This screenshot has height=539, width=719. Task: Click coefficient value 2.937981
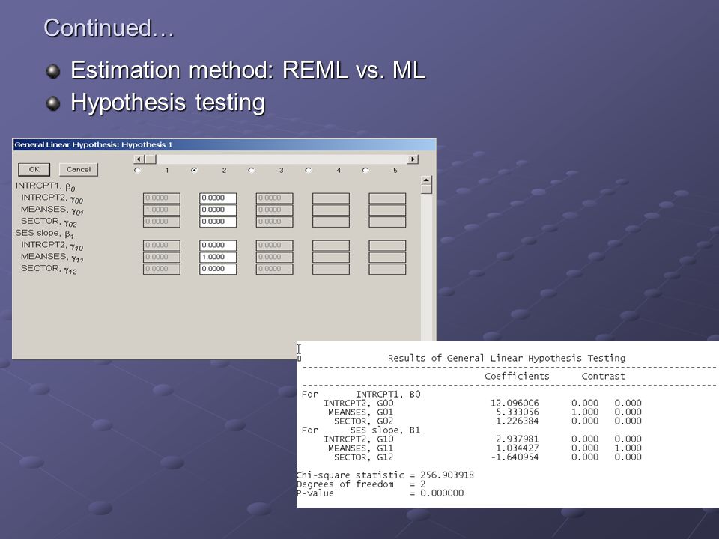(x=518, y=439)
